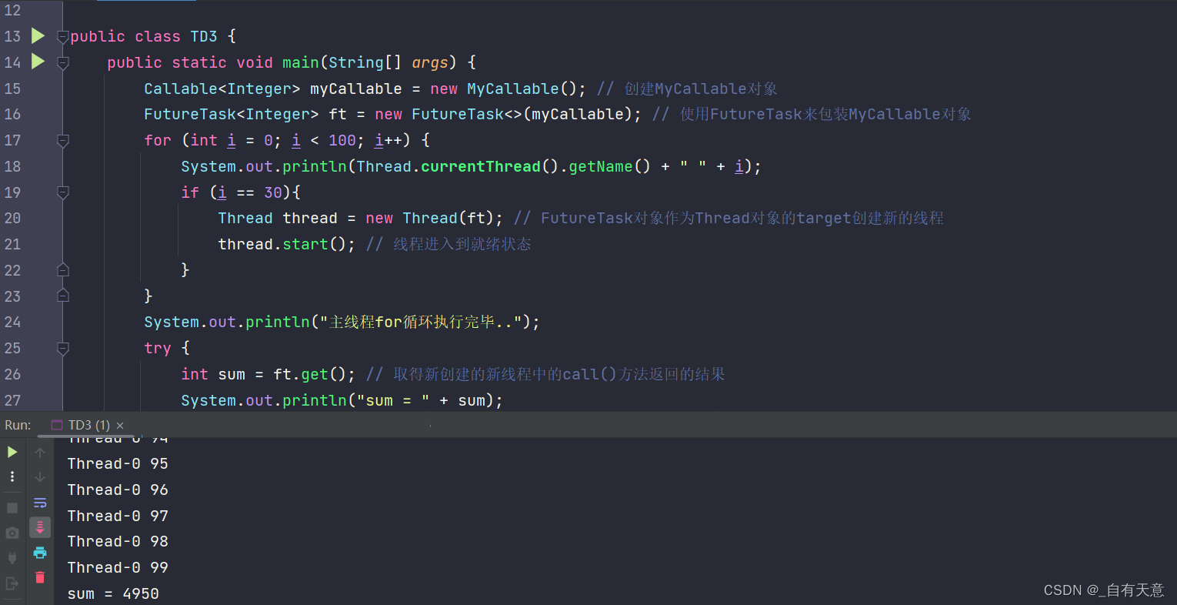Click run gutter icon beside class TD3

[x=38, y=35]
